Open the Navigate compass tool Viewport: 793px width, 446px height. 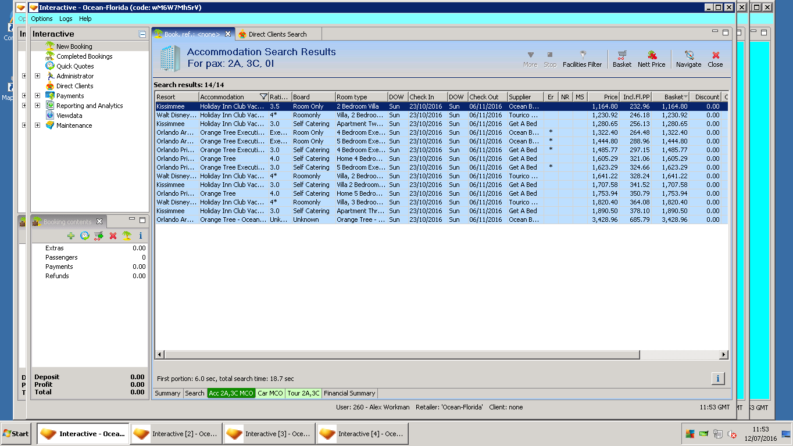point(688,59)
